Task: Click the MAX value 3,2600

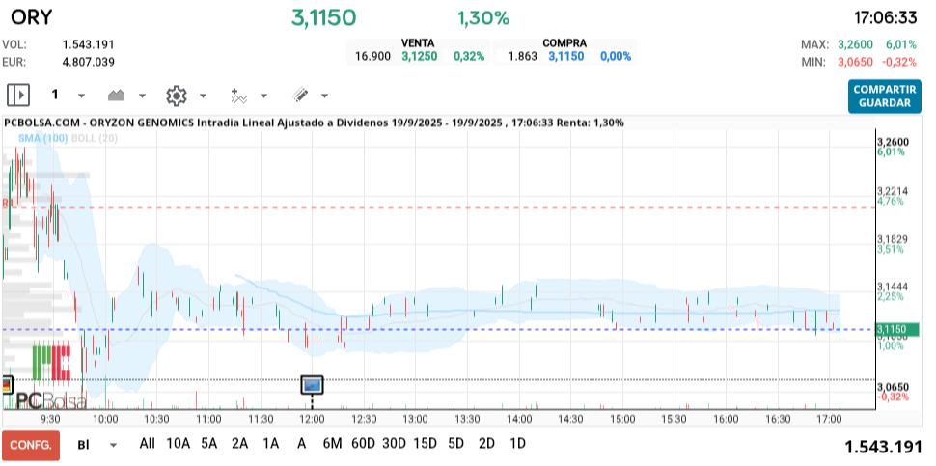Action: (855, 44)
